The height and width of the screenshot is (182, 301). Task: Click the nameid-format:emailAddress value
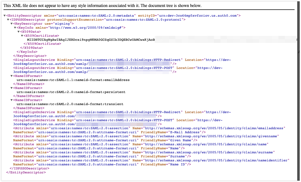(73, 80)
